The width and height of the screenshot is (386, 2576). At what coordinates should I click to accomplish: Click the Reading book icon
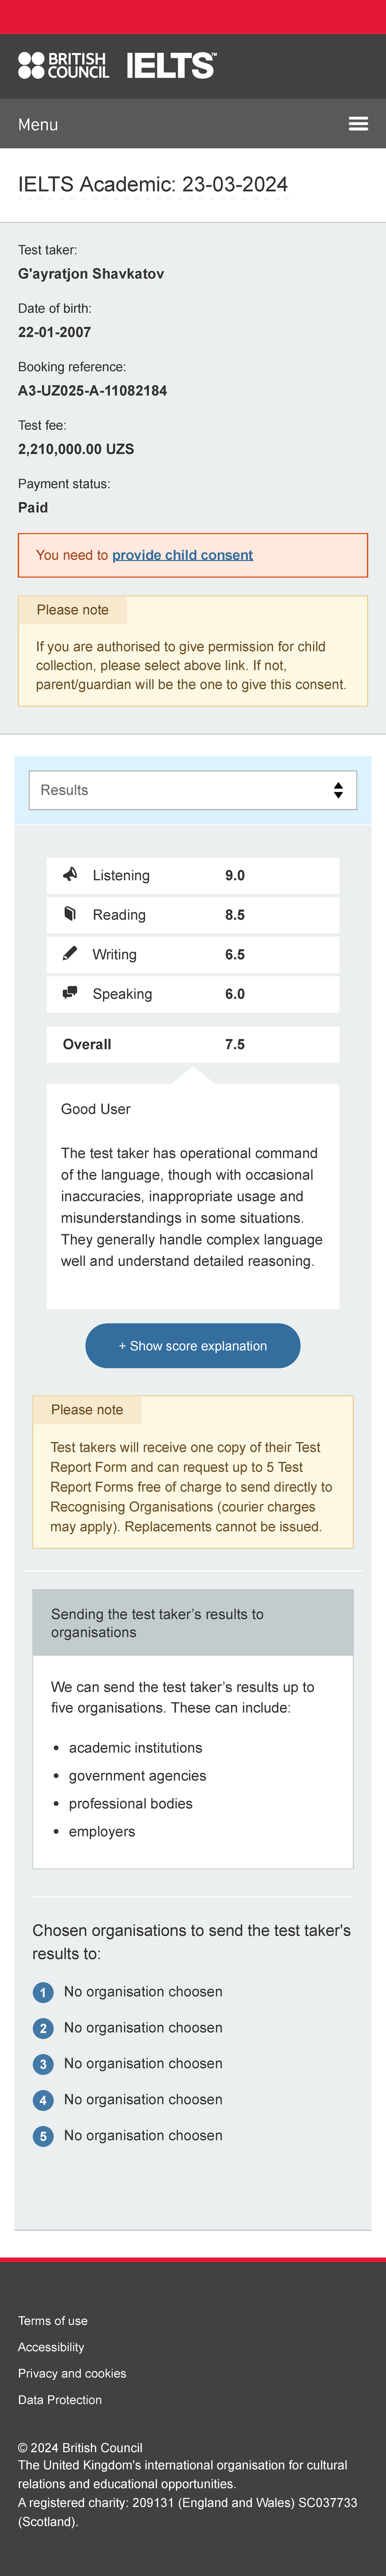(70, 914)
